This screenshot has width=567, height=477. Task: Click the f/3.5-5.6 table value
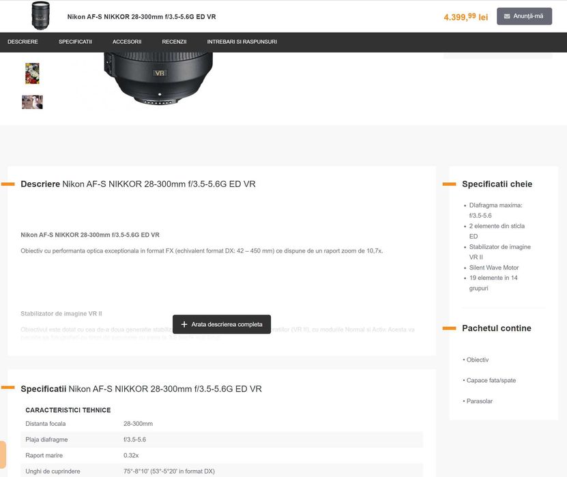click(x=135, y=439)
